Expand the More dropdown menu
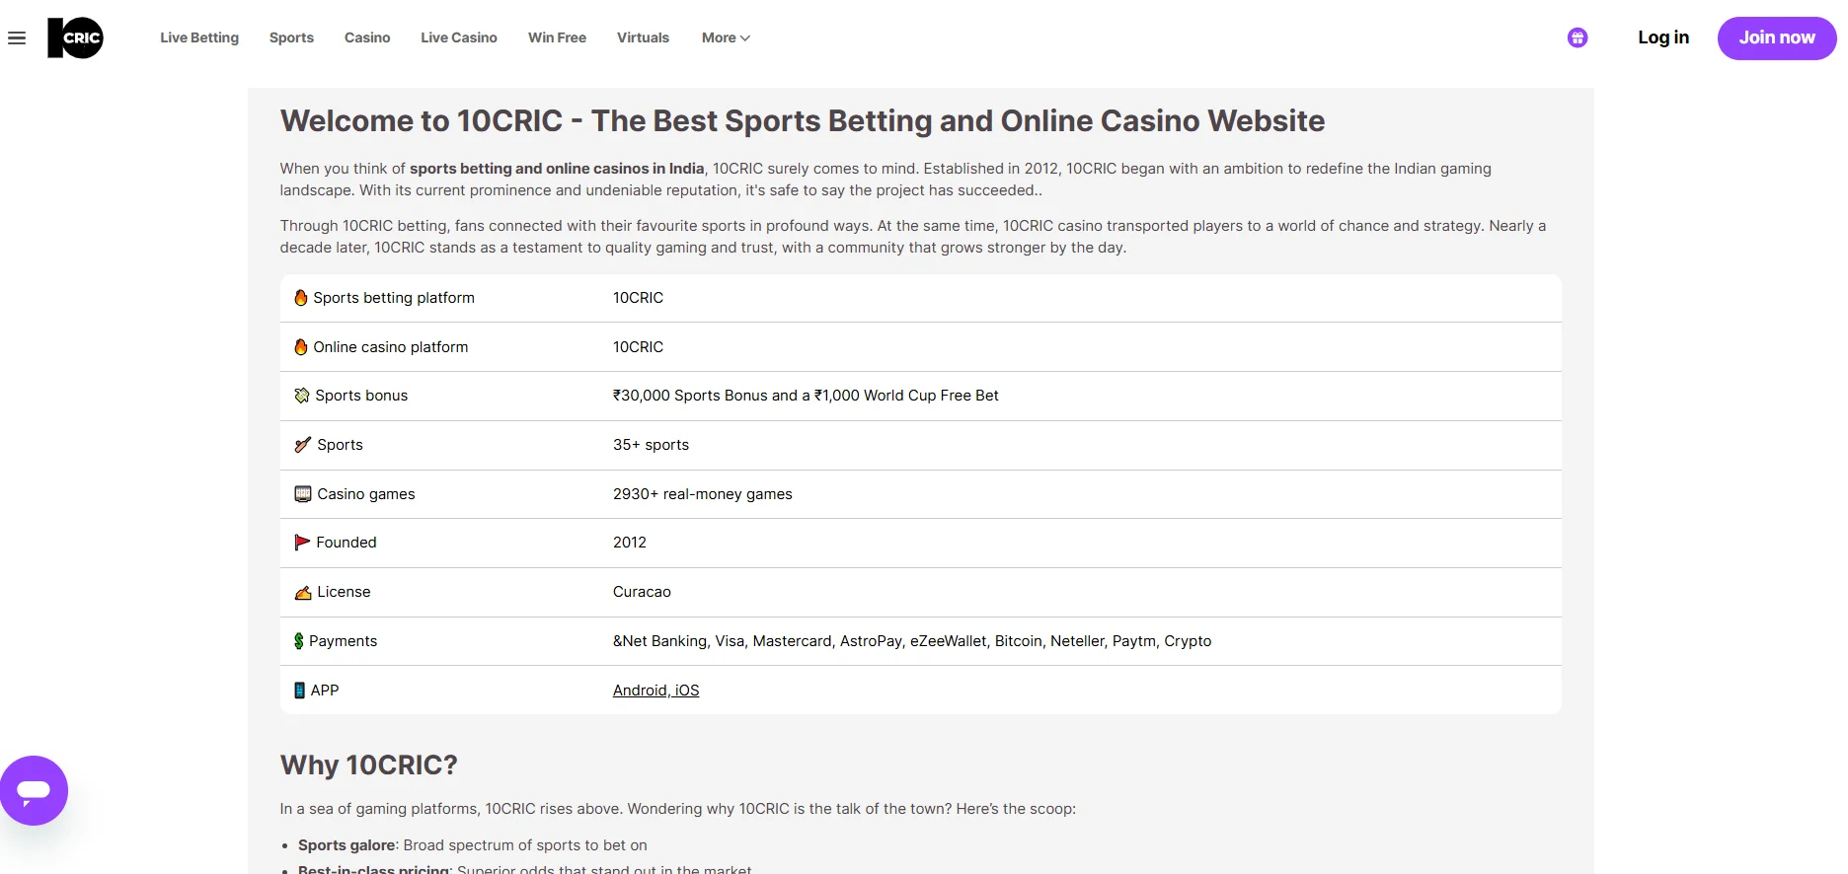This screenshot has width=1848, height=874. (x=726, y=37)
